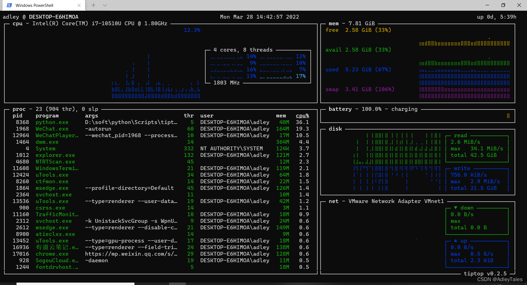Screen dimensions: 527x285
Task: Click the 4 cores, 8 threads label
Action: [x=243, y=50]
